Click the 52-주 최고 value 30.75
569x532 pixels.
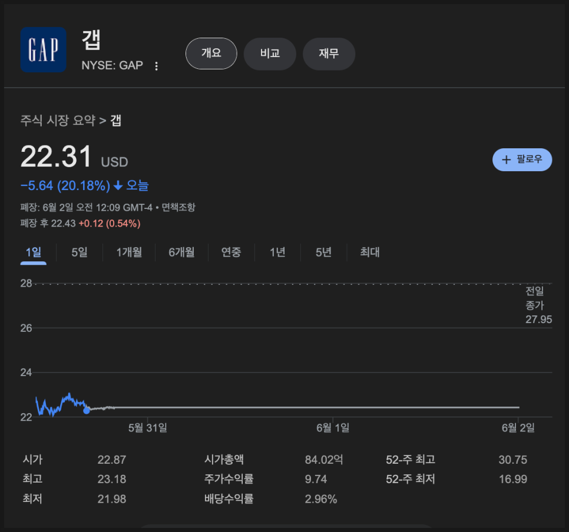click(513, 460)
